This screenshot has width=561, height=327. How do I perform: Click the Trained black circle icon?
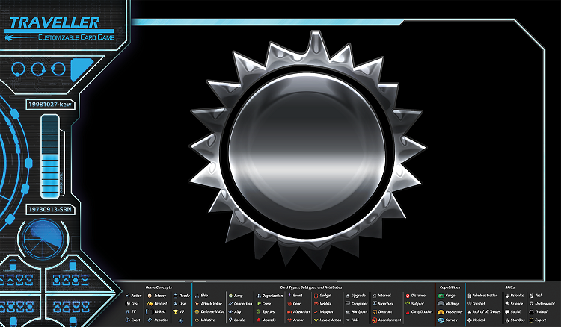pyautogui.click(x=531, y=311)
